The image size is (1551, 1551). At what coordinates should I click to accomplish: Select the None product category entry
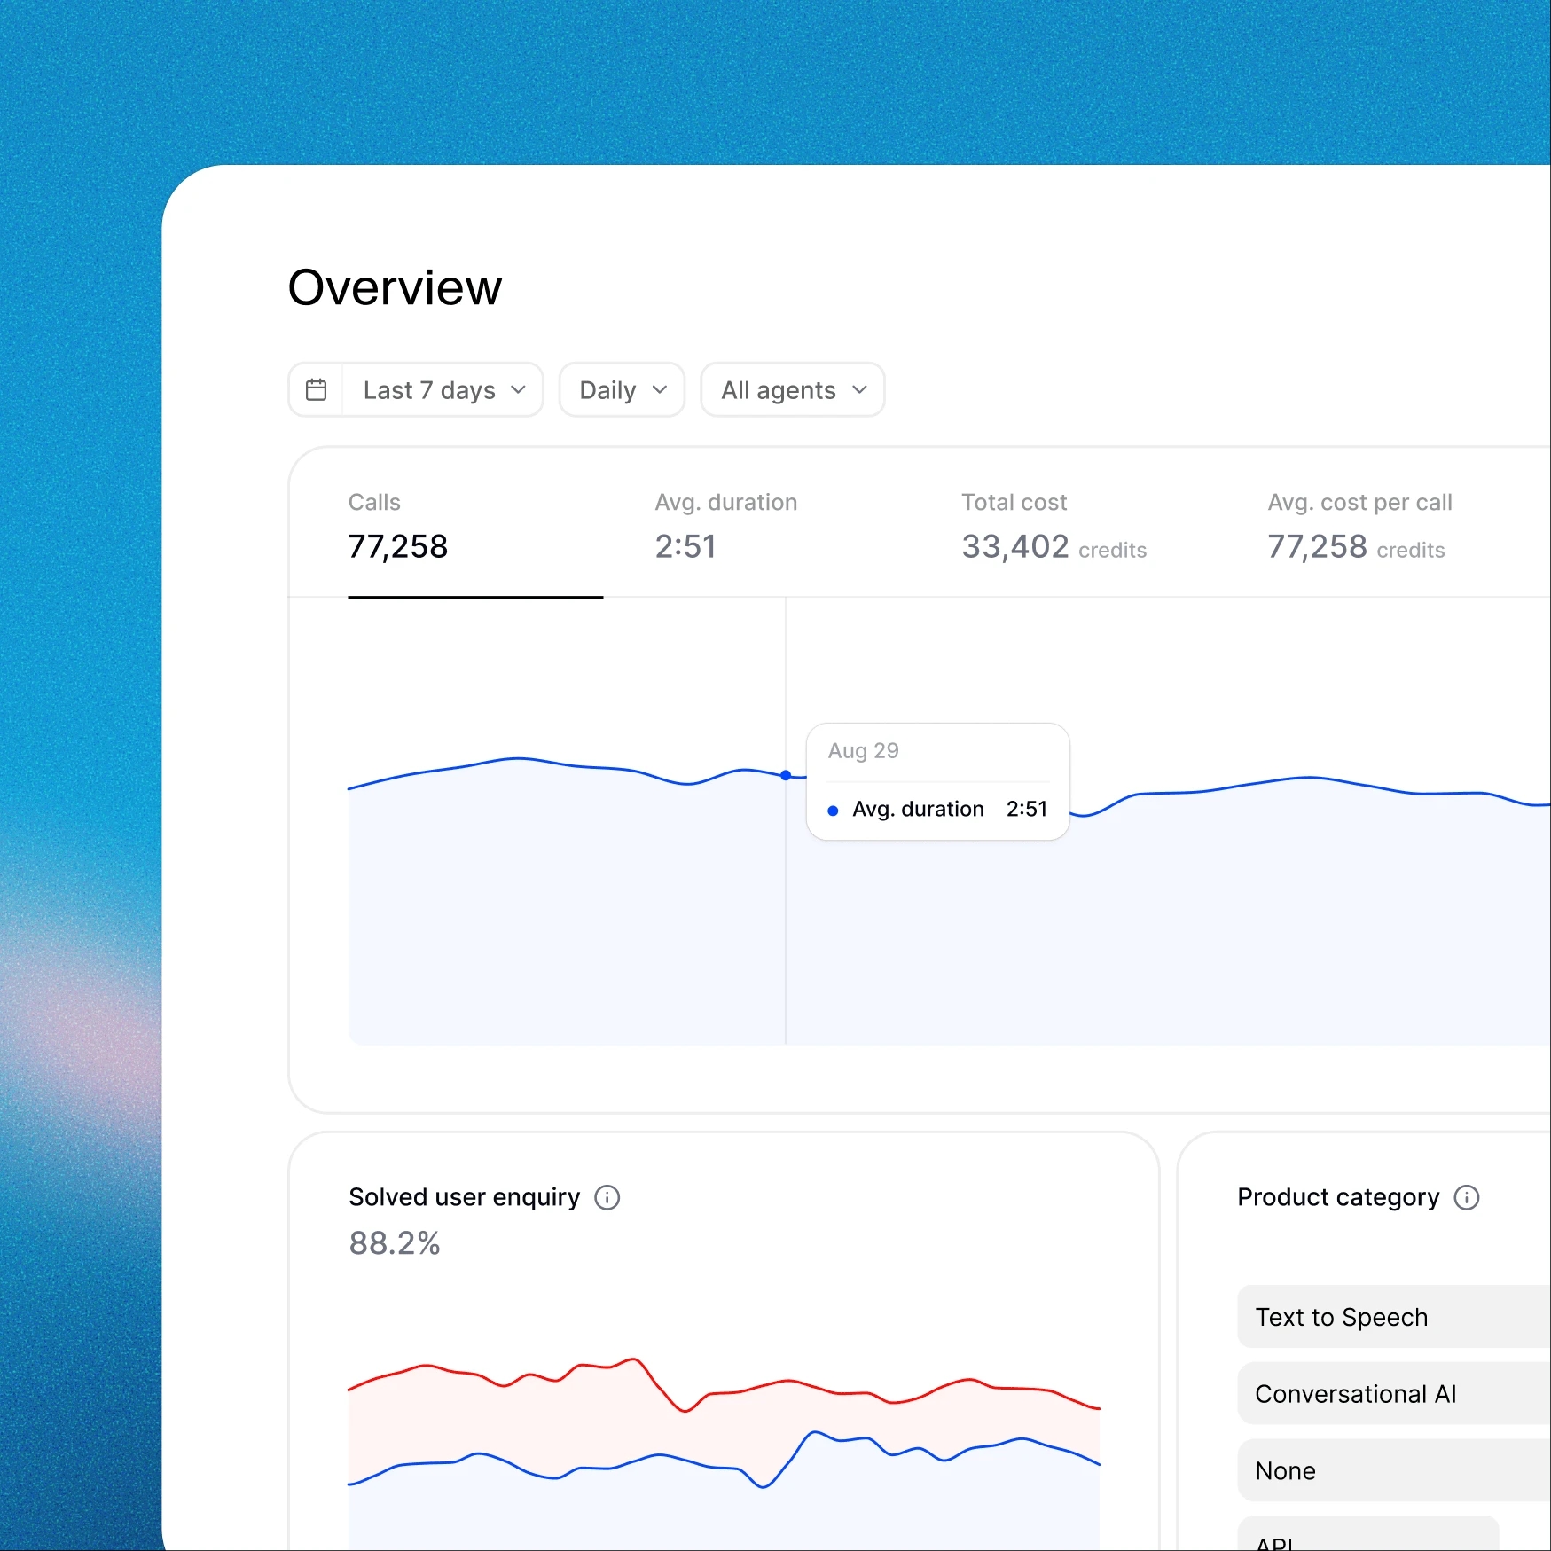point(1284,1469)
